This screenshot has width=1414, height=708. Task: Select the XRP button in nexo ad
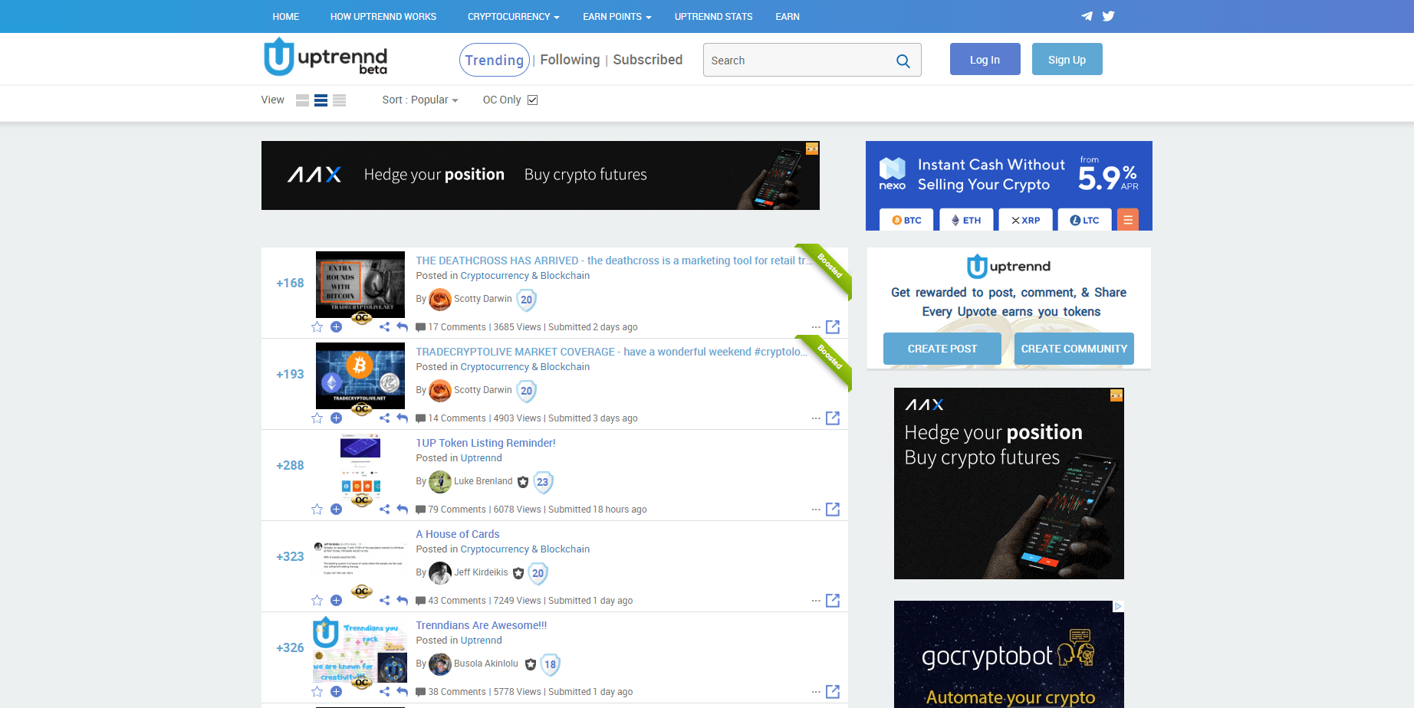pos(1026,220)
